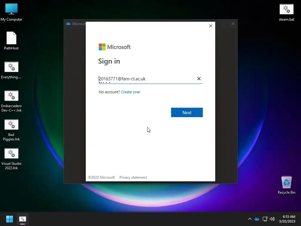301x226 pixels.
Task: Click the Next button
Action: (187, 112)
